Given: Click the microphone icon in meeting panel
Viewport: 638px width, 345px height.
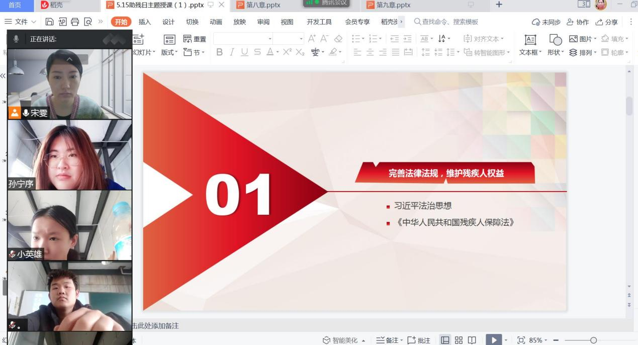Looking at the screenshot, I should pyautogui.click(x=16, y=39).
